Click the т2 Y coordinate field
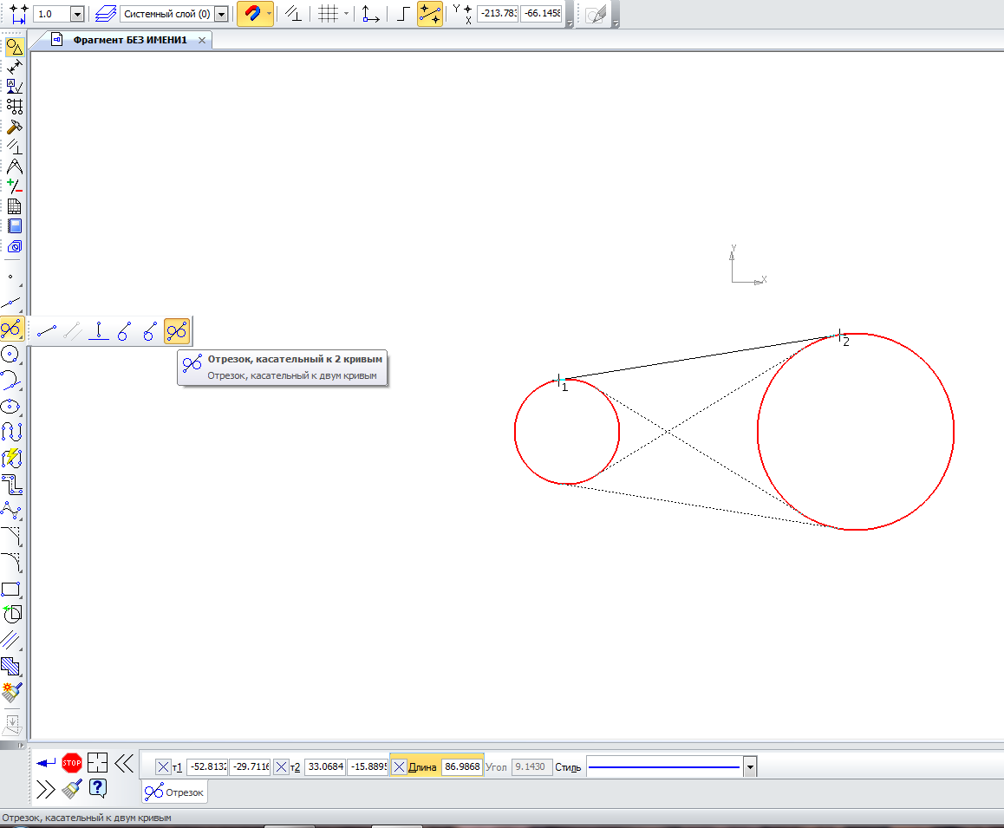This screenshot has width=1004, height=828. pos(368,766)
